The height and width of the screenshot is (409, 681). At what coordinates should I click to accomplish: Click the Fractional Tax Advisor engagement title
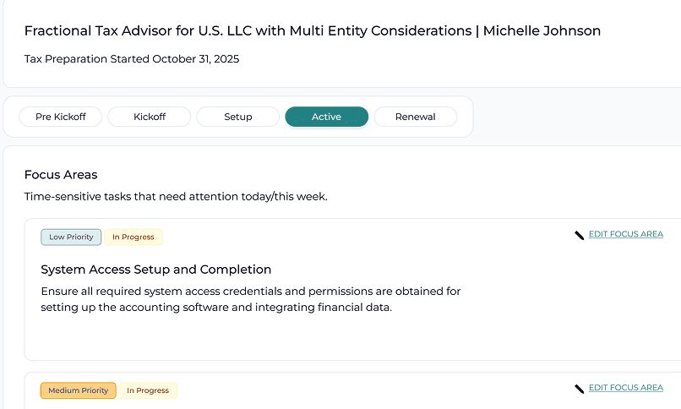coord(248,30)
